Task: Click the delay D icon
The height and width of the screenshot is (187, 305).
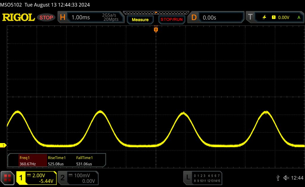Action: click(194, 18)
